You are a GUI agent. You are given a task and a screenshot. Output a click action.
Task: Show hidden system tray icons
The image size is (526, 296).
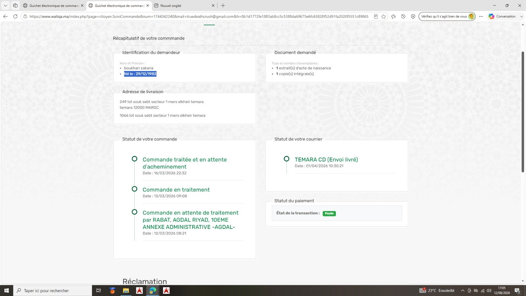click(x=463, y=290)
